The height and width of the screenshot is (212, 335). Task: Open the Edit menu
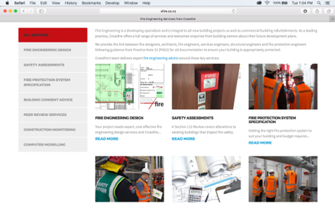click(x=44, y=3)
